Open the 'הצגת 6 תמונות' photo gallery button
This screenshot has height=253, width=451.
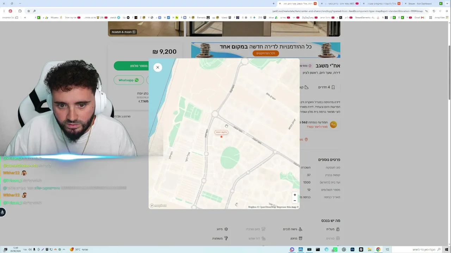[124, 32]
